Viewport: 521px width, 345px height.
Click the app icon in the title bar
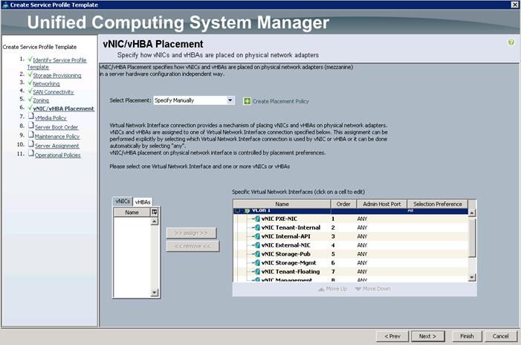click(x=4, y=4)
